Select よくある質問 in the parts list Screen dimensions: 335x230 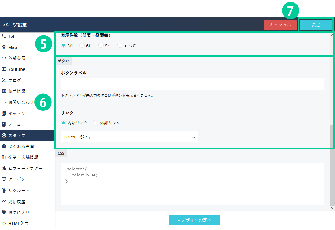(27, 146)
